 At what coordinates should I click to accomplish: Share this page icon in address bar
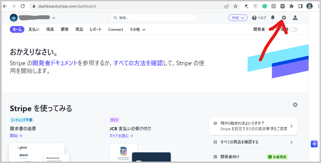click(x=227, y=6)
